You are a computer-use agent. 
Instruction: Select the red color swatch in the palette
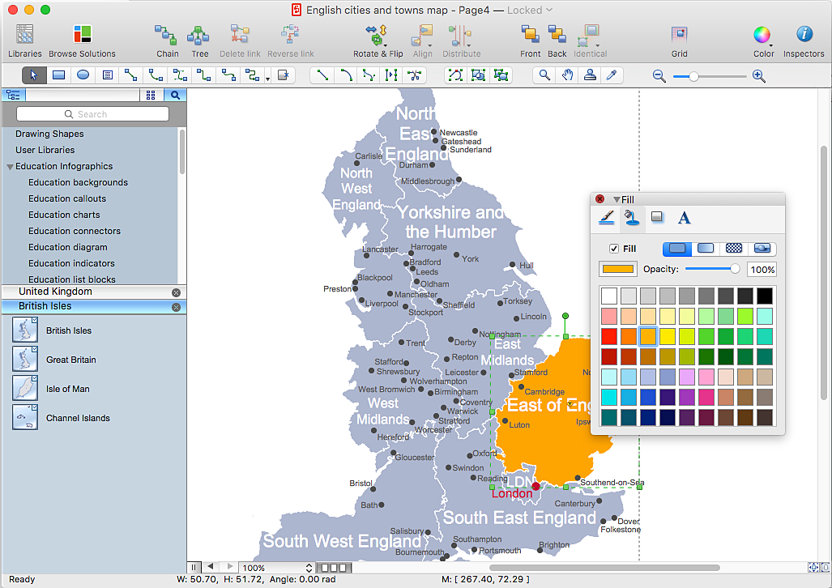[x=608, y=334]
